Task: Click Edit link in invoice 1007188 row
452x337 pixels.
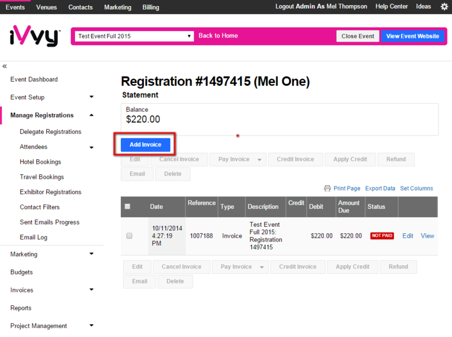Action: click(x=407, y=236)
